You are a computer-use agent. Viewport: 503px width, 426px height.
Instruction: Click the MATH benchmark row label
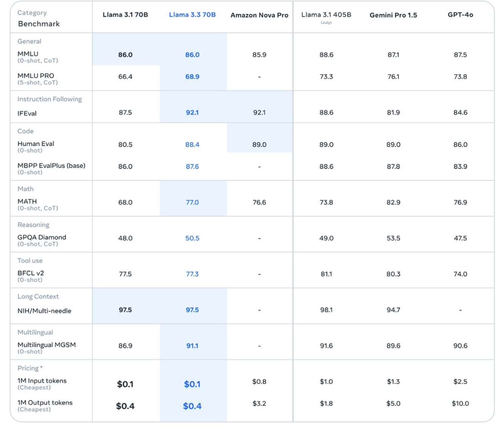[x=27, y=201]
